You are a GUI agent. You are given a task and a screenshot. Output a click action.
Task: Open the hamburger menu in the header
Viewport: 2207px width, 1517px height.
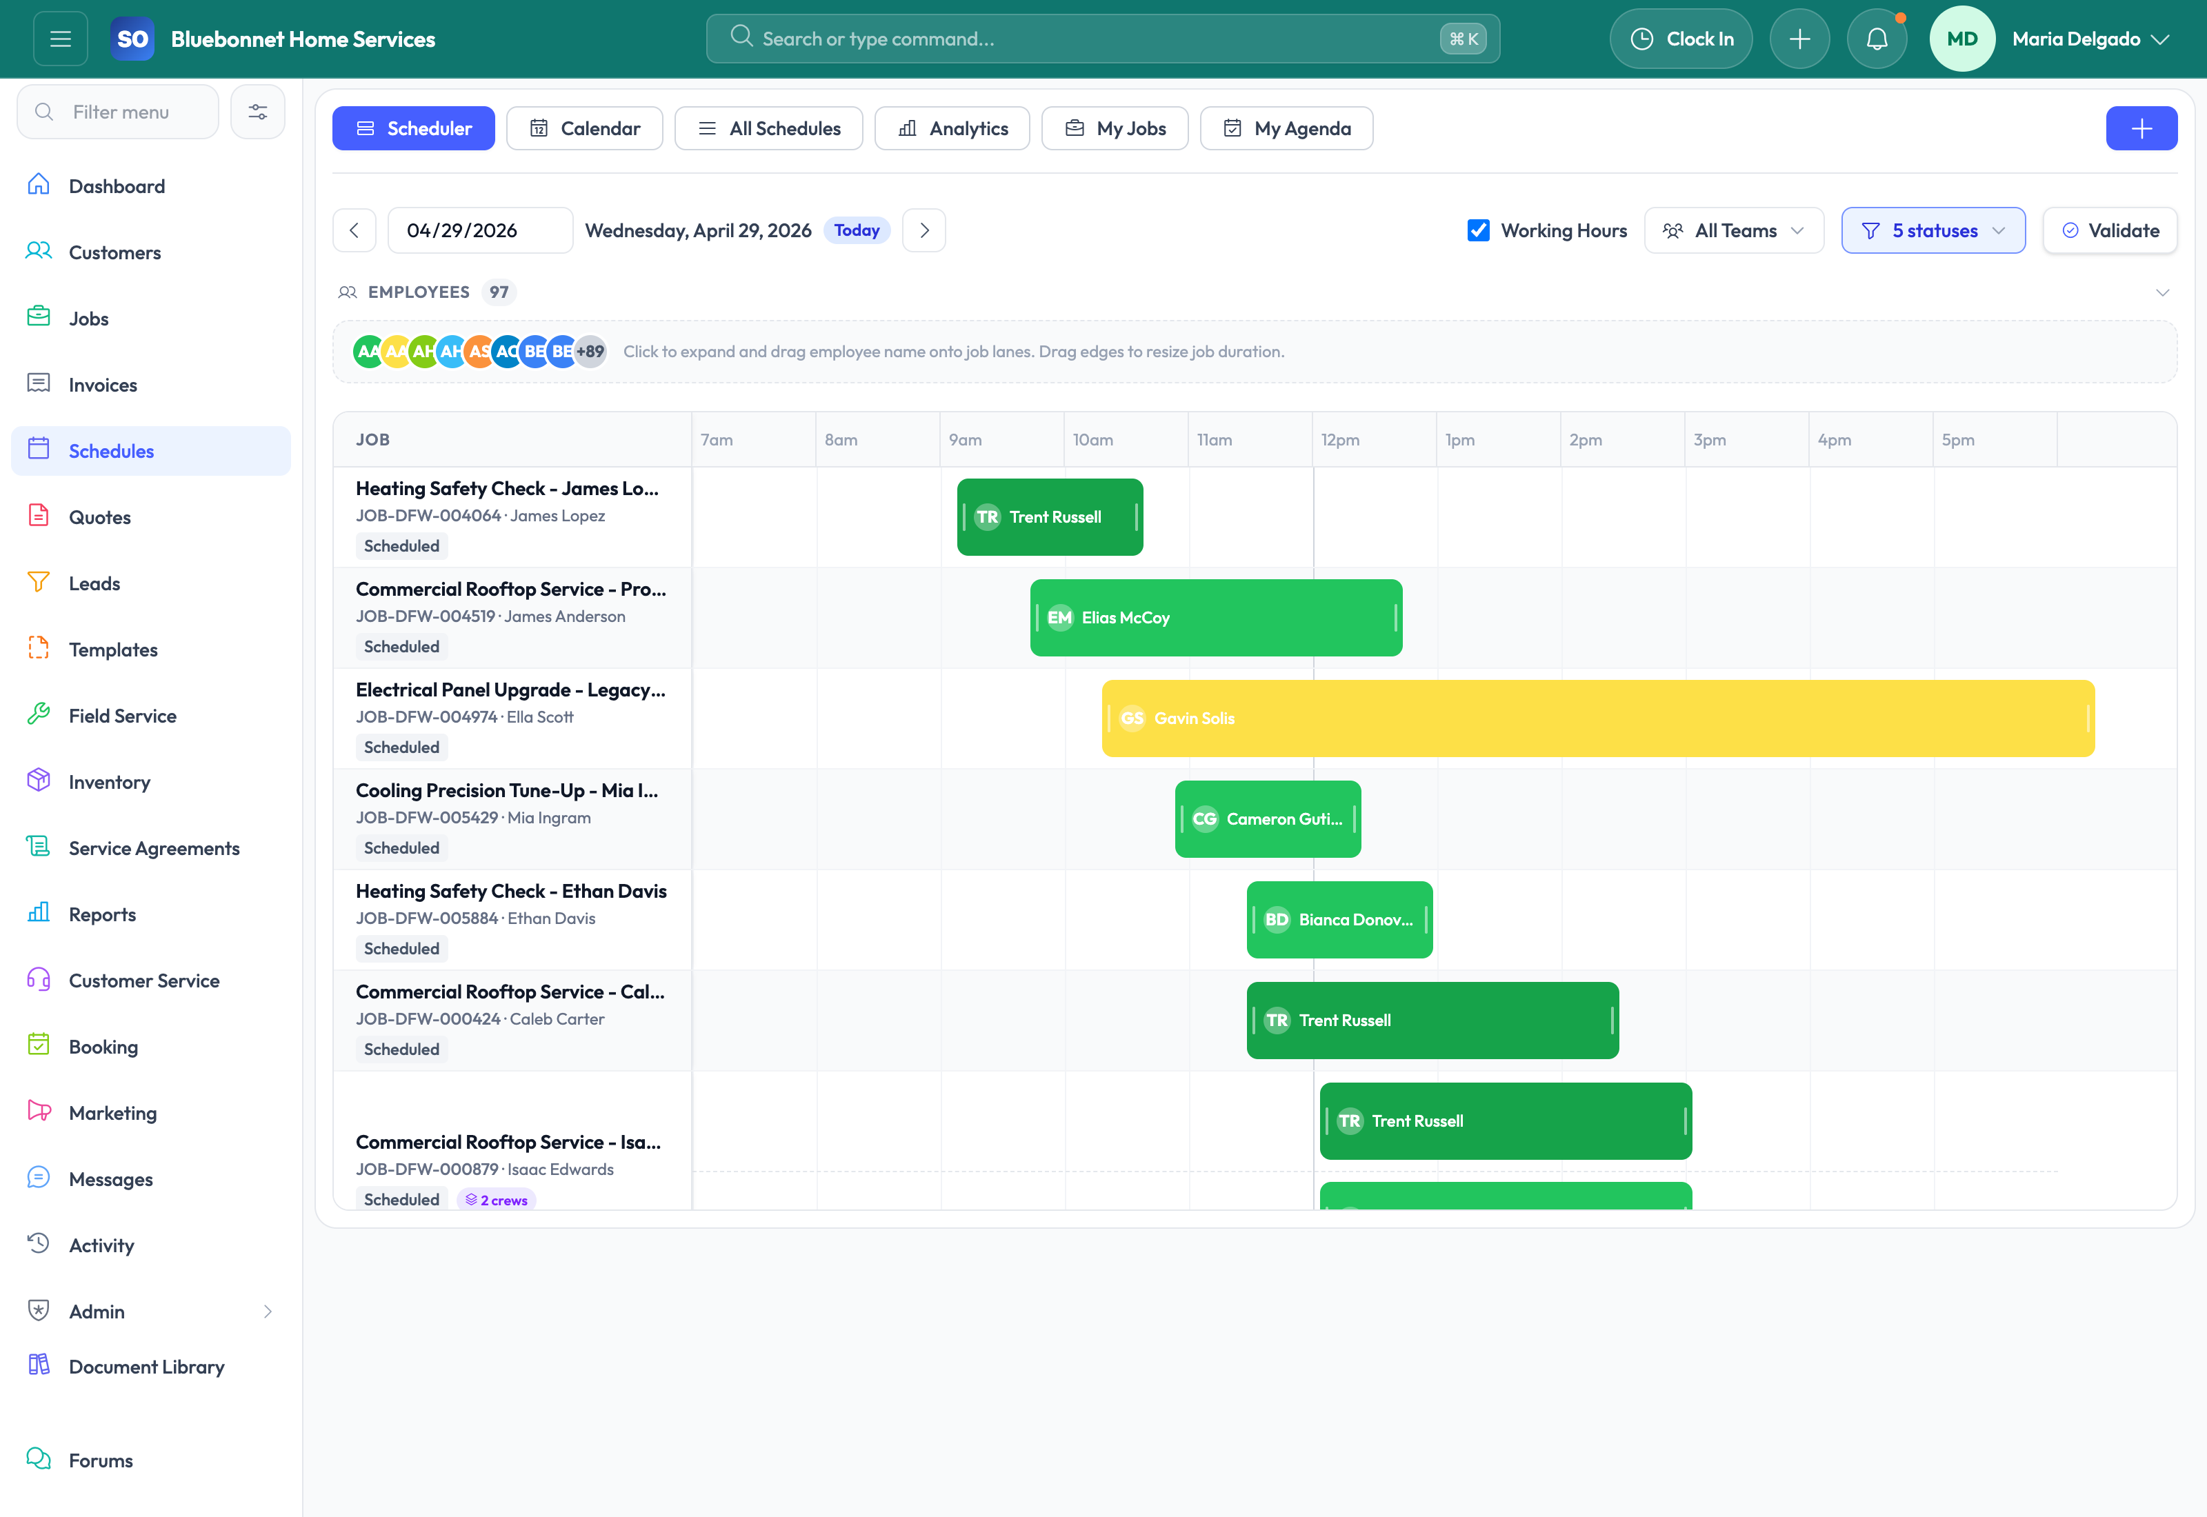click(x=60, y=39)
